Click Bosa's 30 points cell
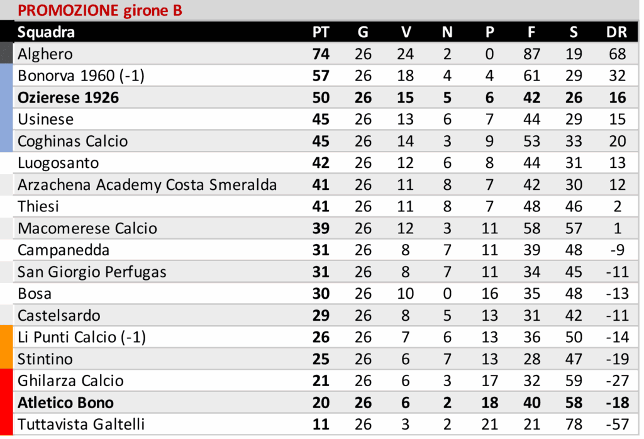Screen dimensions: 644x439 (x=321, y=294)
